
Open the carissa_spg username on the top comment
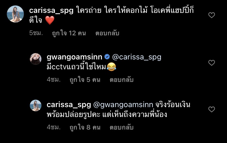(51, 10)
